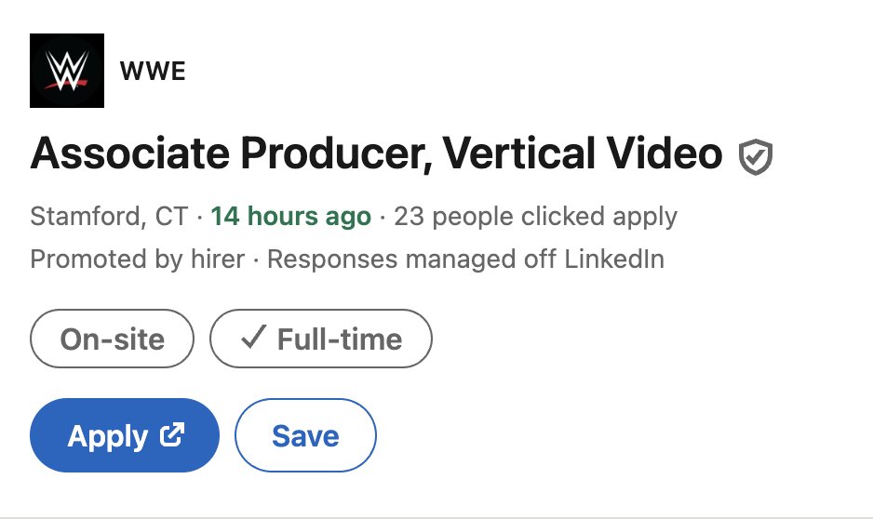Save this job posting
The height and width of the screenshot is (519, 873).
pos(305,435)
